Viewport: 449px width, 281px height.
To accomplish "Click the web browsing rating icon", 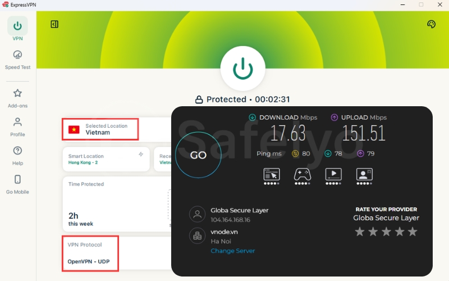I will click(x=272, y=176).
